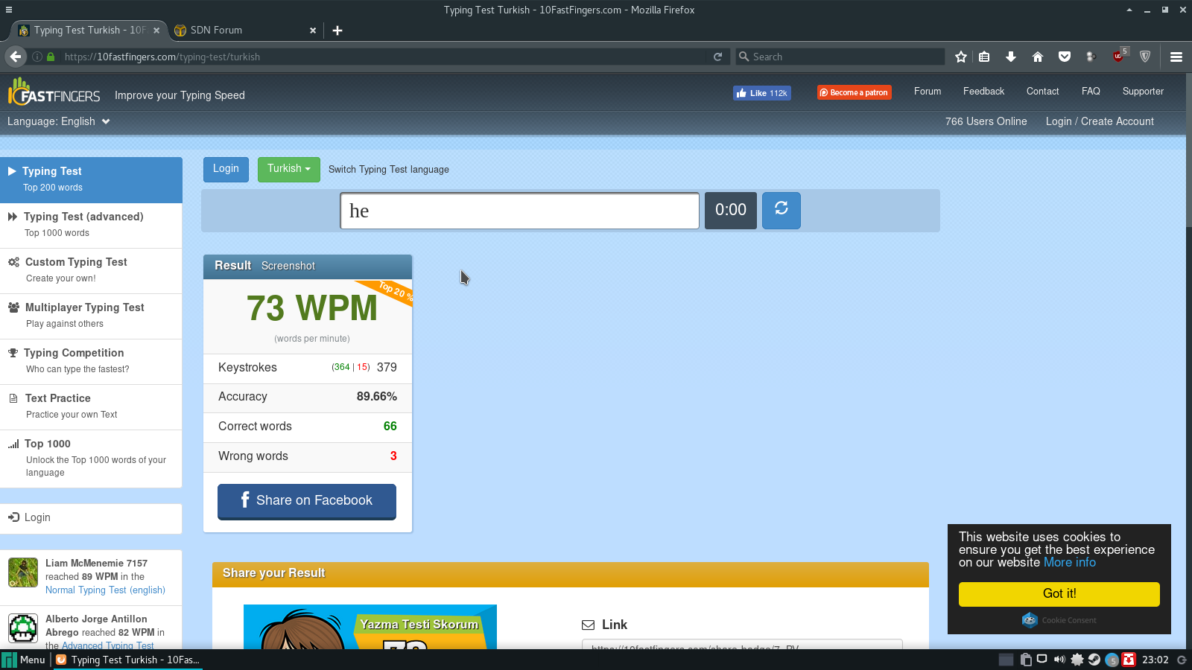Screen dimensions: 1192x670
Task: Click the Share on Facebook button
Action: coord(307,501)
